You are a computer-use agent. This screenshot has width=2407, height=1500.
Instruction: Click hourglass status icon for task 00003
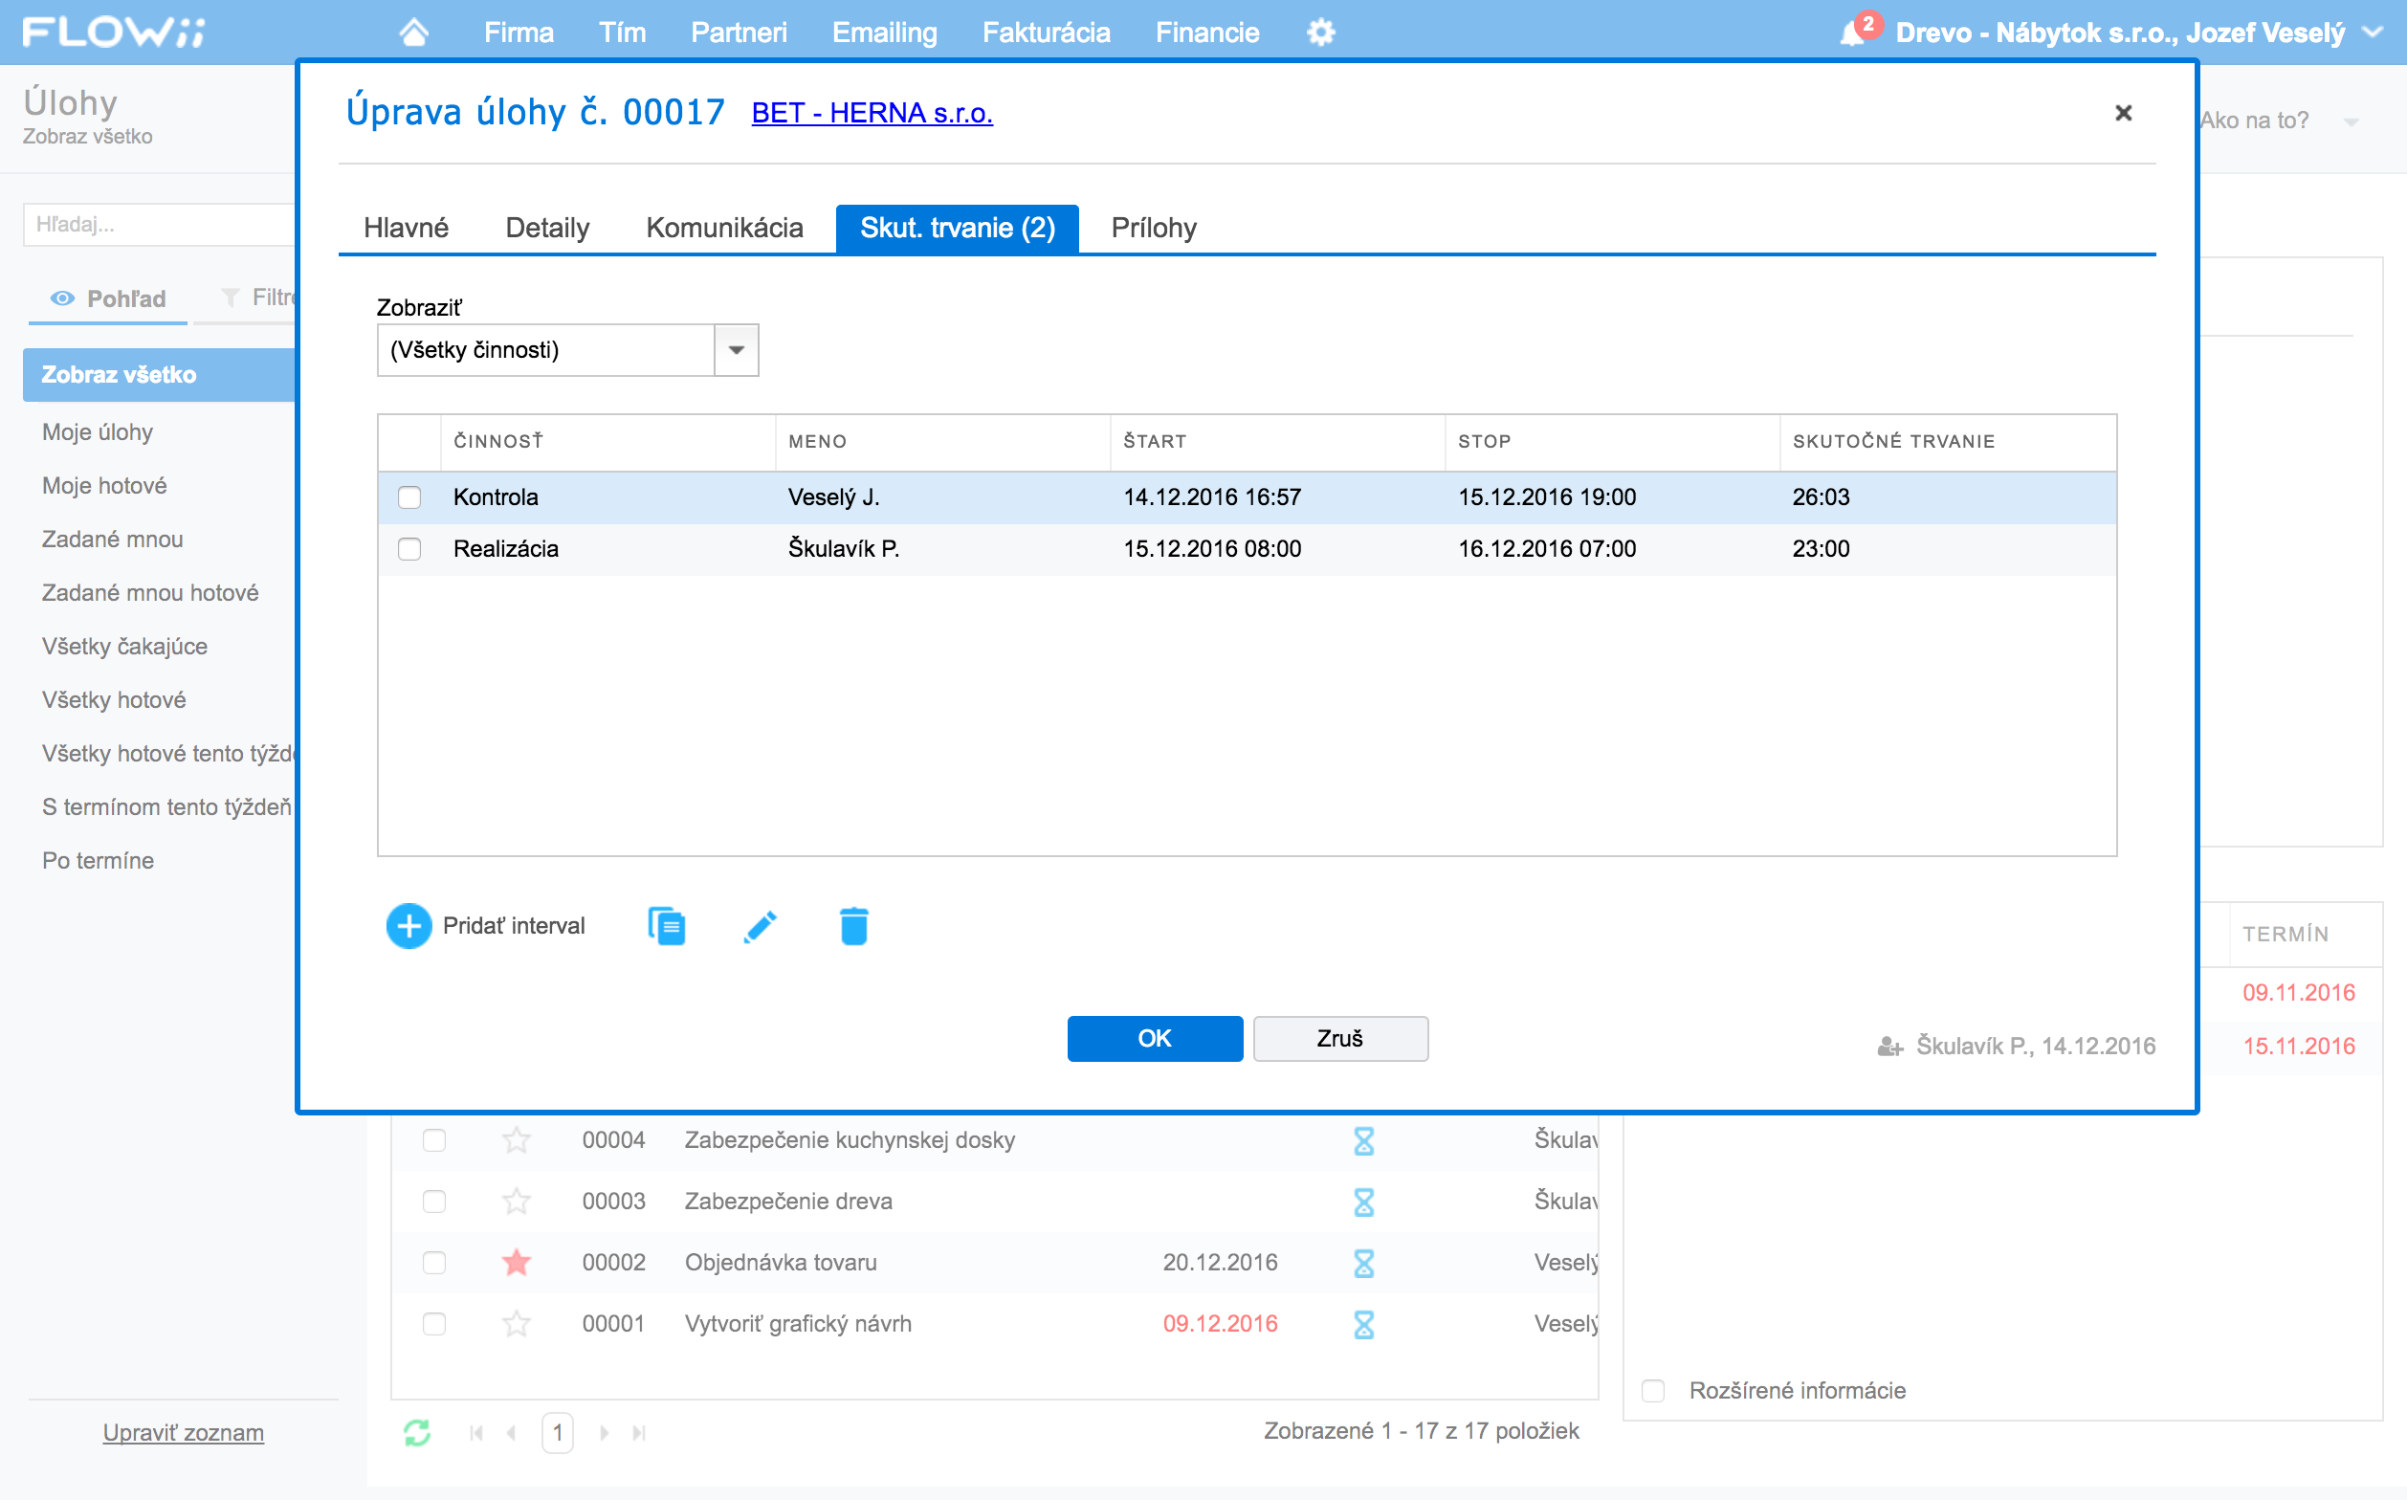[1364, 1202]
